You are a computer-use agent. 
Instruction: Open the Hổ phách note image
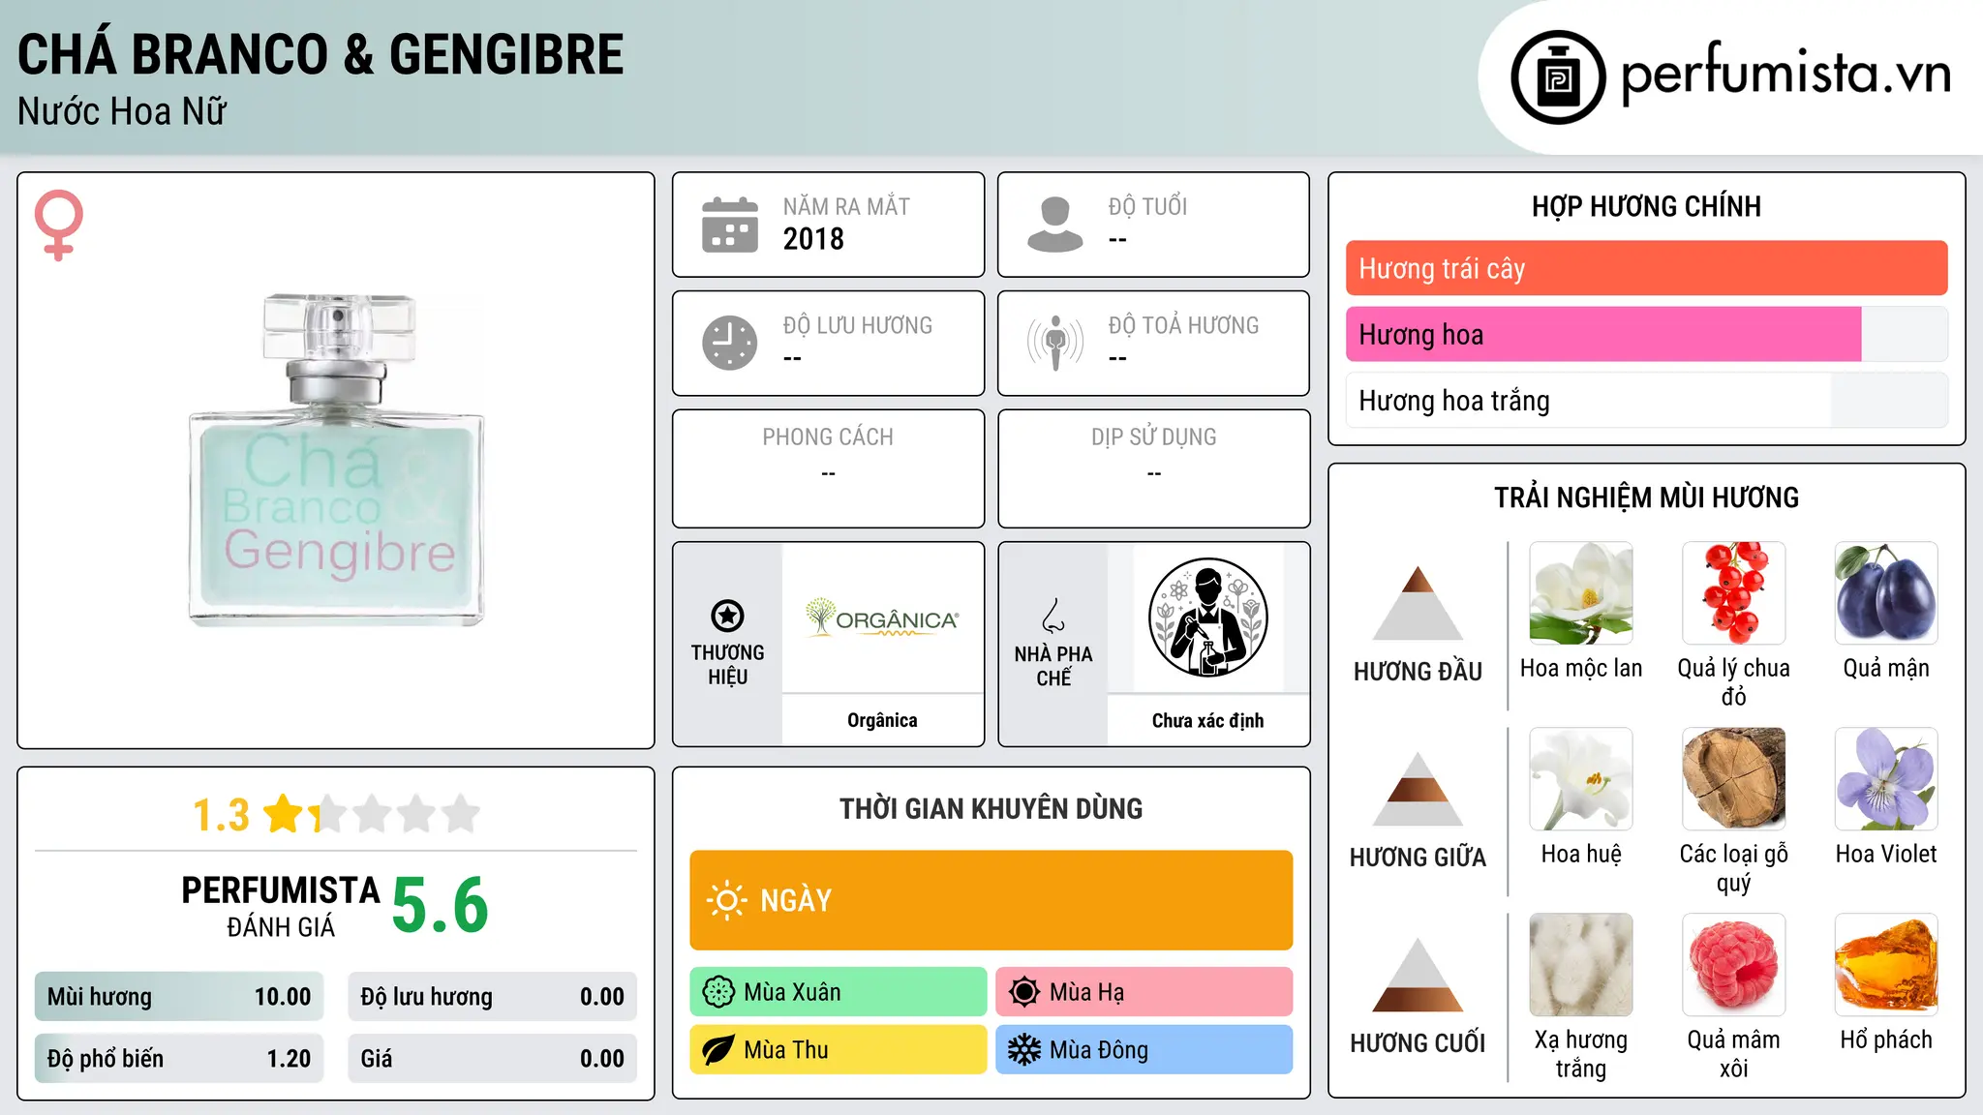1886,965
